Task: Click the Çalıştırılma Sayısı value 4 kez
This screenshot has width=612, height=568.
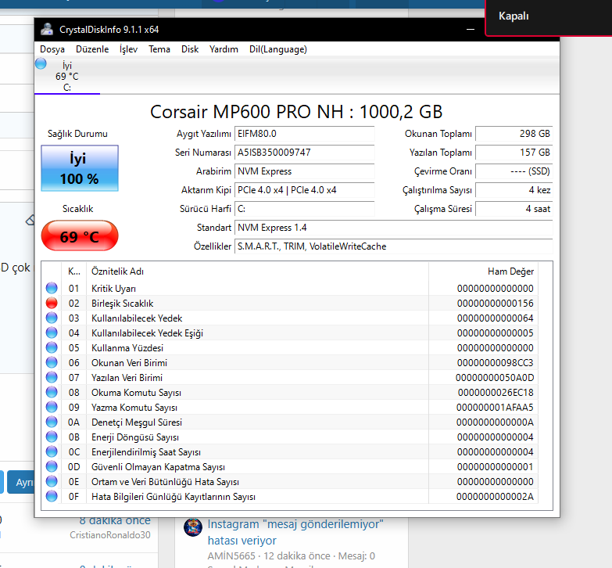Action: (x=514, y=190)
